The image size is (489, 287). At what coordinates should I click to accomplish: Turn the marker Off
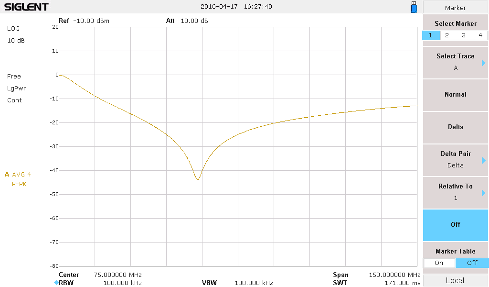click(x=455, y=224)
